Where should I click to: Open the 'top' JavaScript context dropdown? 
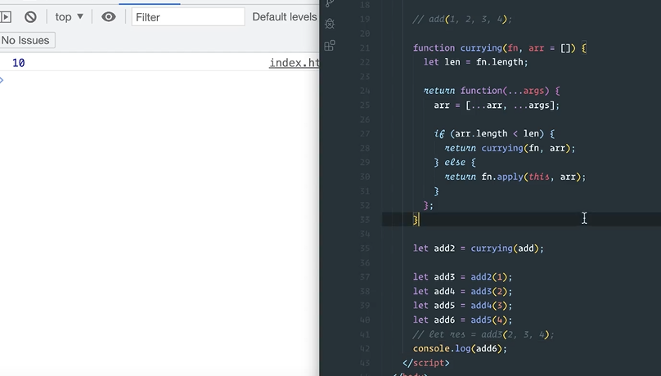(x=70, y=17)
